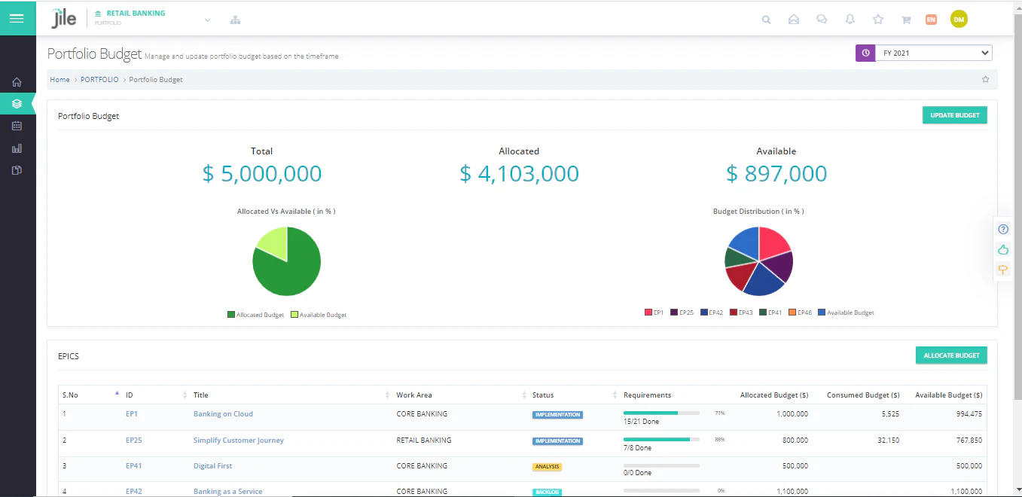Toggle the favorites star in the top bar
1022x497 pixels.
pos(878,20)
